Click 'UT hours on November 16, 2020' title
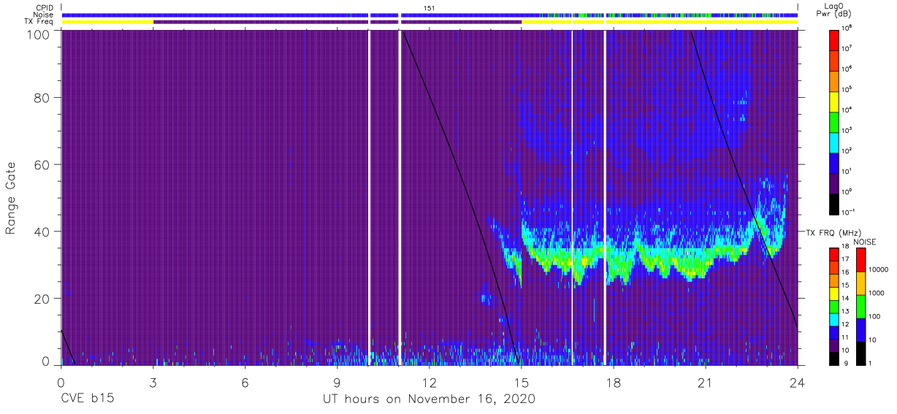 tap(430, 399)
